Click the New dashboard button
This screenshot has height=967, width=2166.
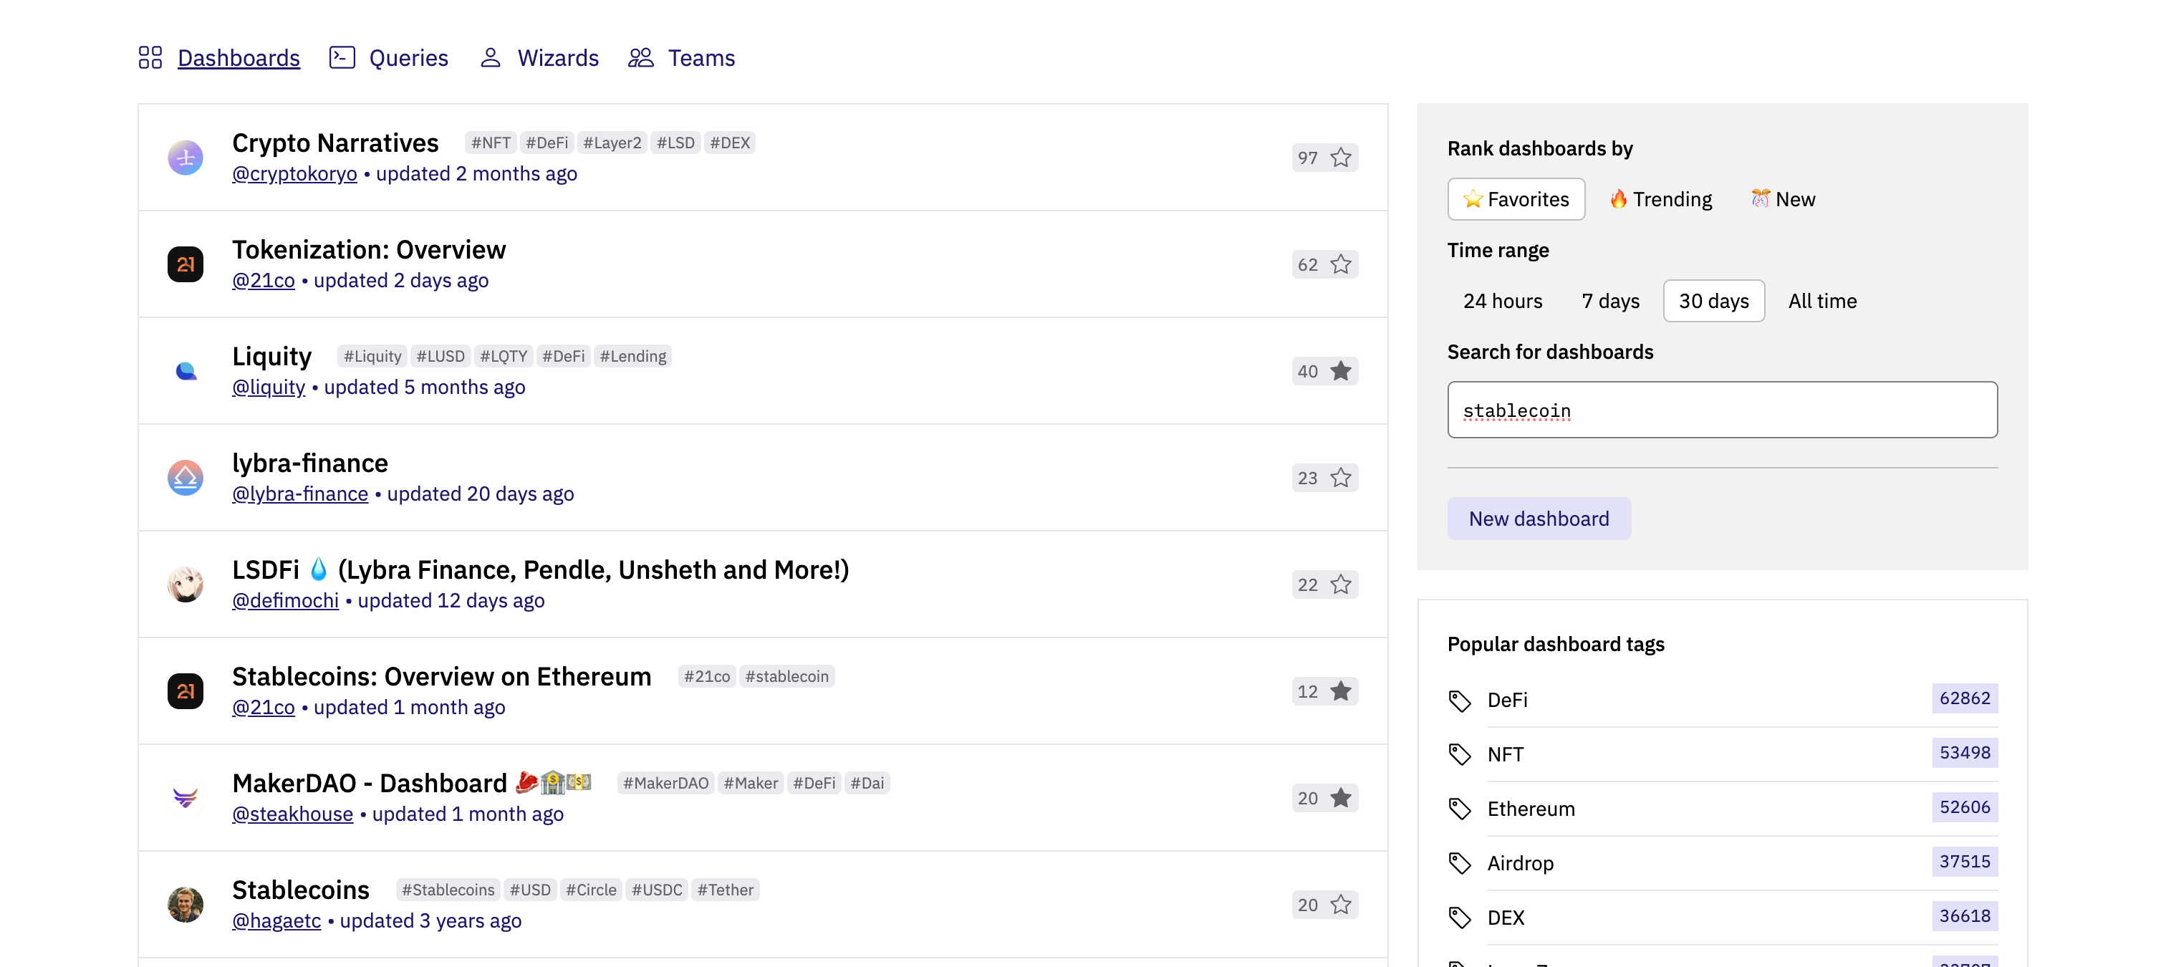1539,518
